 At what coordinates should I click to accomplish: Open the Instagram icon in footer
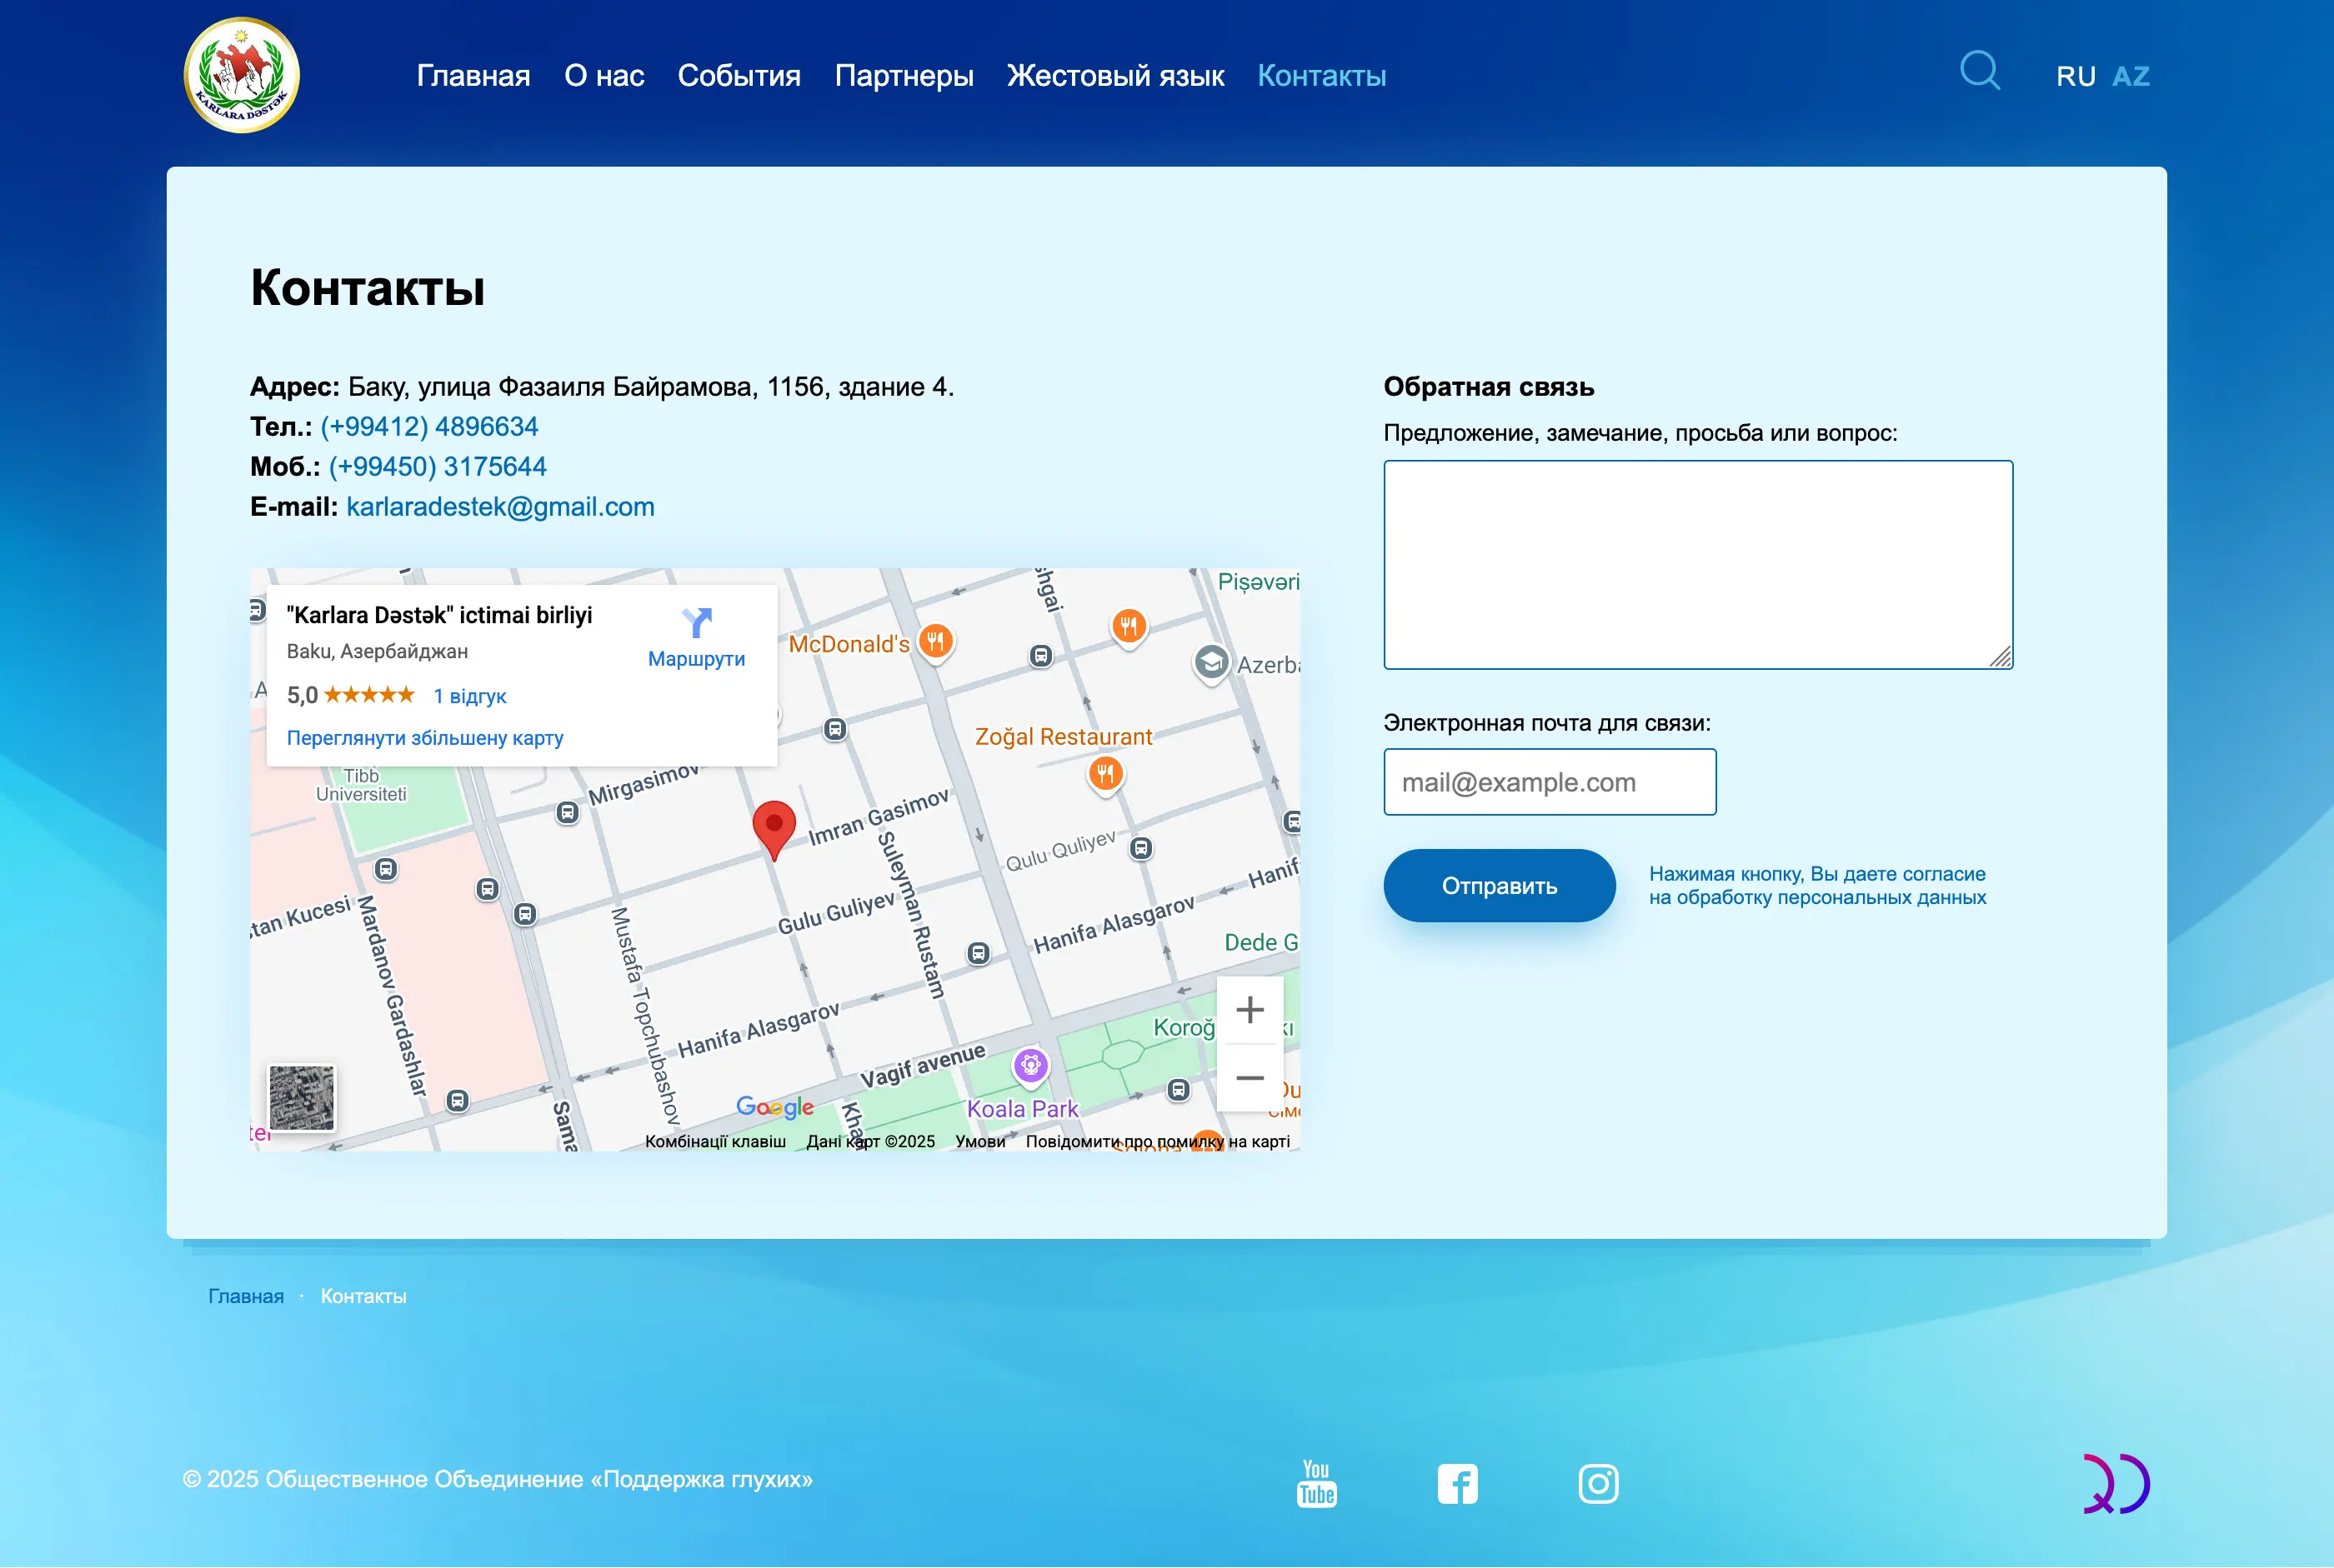1598,1484
